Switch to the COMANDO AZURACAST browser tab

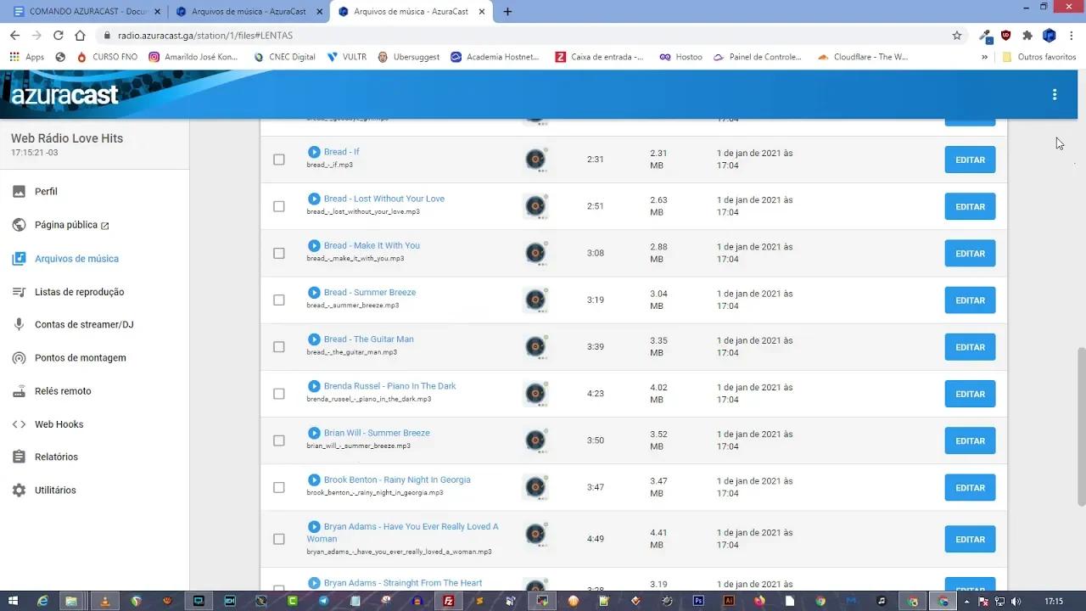pos(85,11)
